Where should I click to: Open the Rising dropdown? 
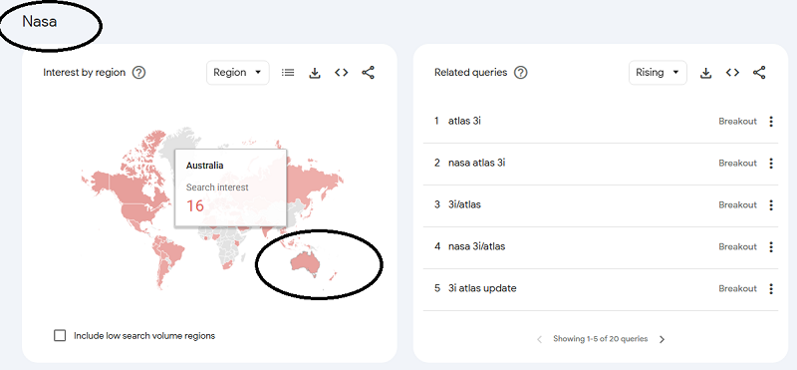tap(658, 73)
